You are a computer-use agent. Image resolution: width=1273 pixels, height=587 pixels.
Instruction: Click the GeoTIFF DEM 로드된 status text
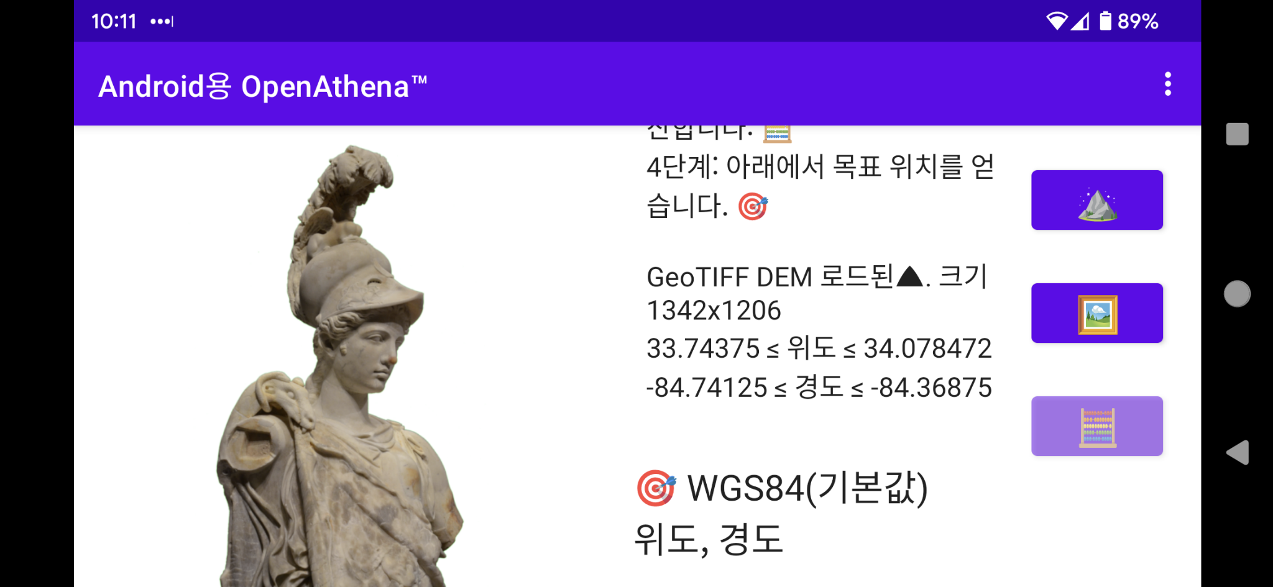coord(817,293)
